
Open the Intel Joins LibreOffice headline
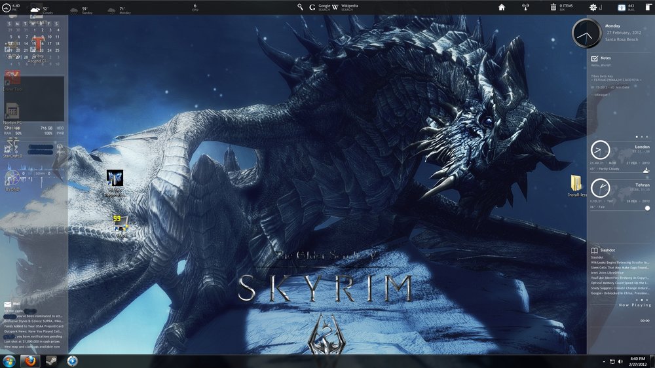[x=607, y=272]
